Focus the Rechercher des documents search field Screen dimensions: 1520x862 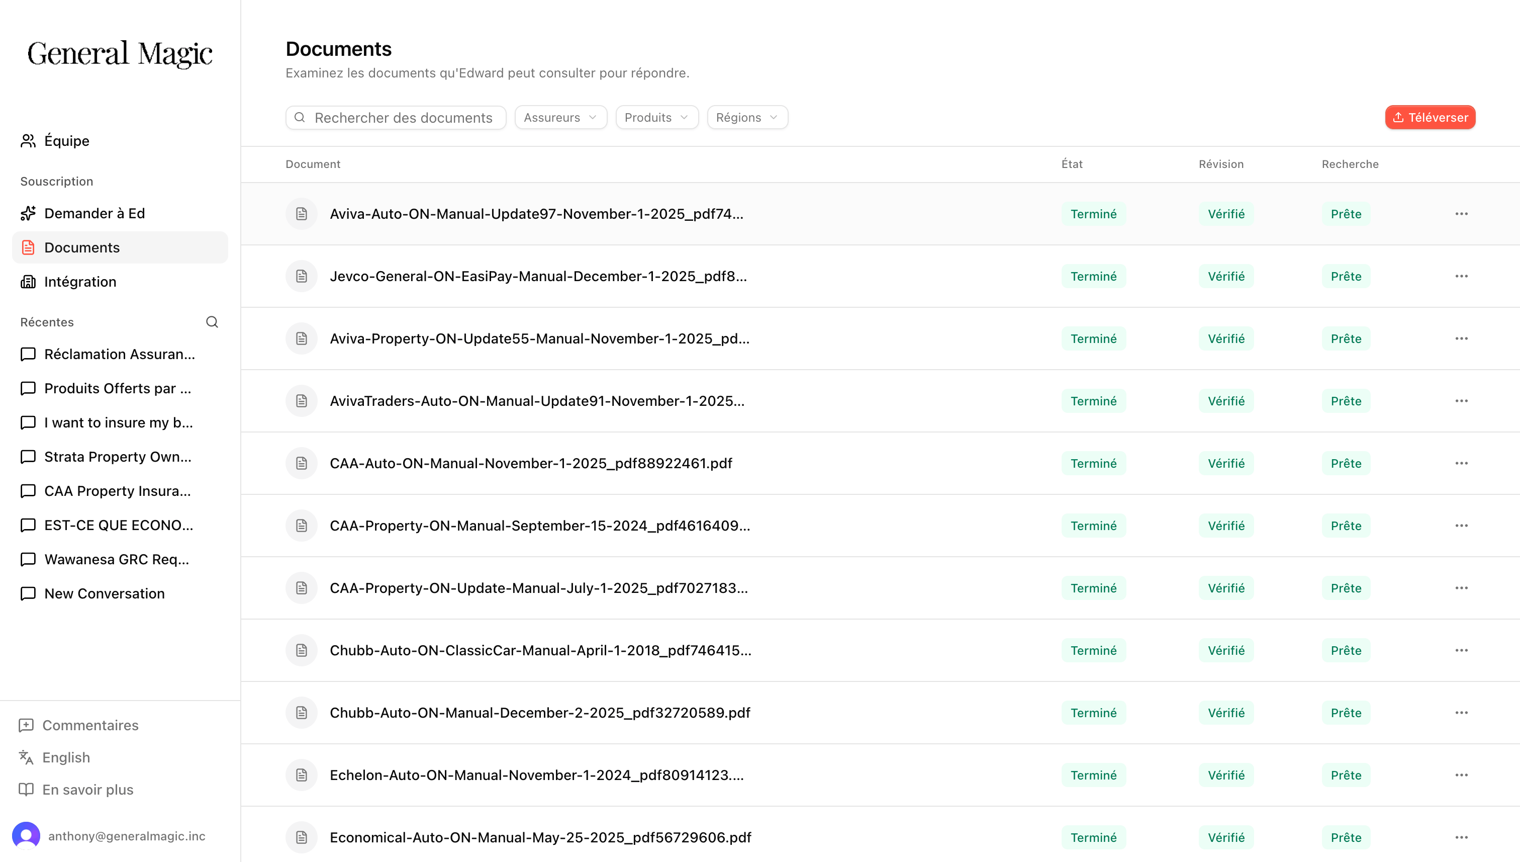[396, 118]
